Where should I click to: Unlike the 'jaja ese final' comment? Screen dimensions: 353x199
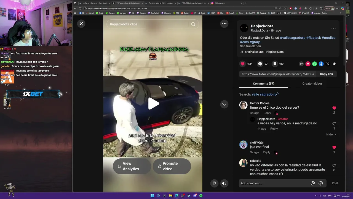tap(334, 147)
